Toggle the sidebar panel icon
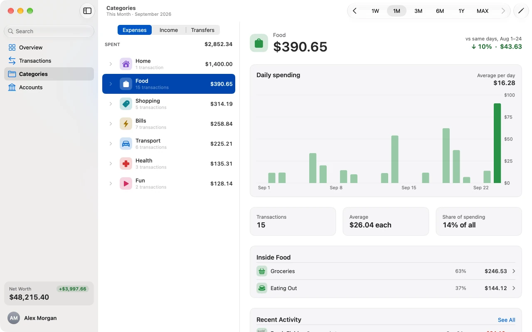 pos(87,11)
